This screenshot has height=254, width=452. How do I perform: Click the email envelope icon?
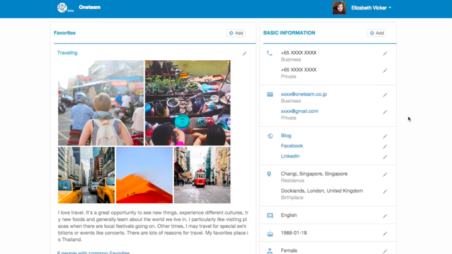tap(270, 95)
